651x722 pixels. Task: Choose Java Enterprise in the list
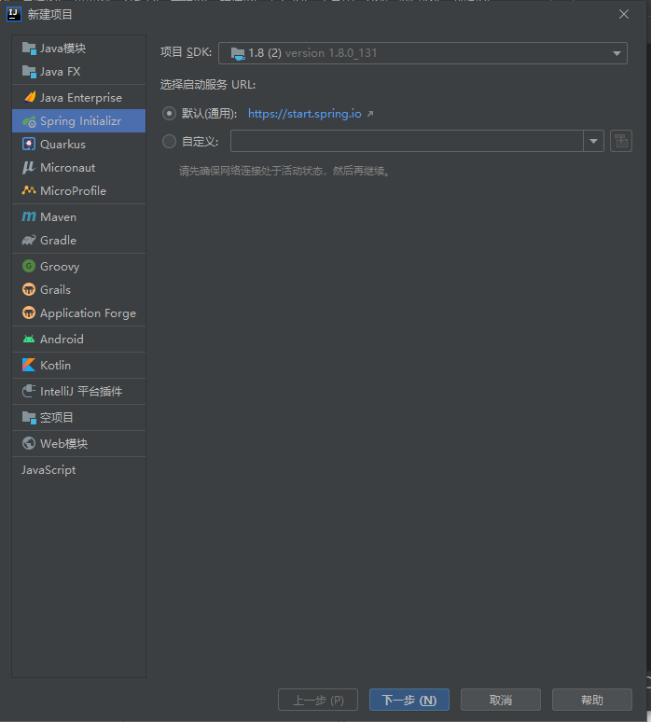coord(78,98)
